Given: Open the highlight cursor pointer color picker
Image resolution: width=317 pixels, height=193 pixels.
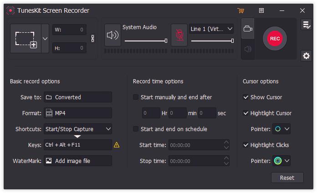Looking at the screenshot, I should click(281, 129).
